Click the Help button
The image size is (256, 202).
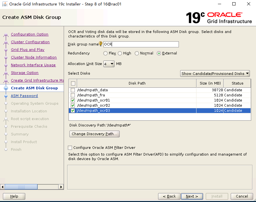(x=14, y=196)
